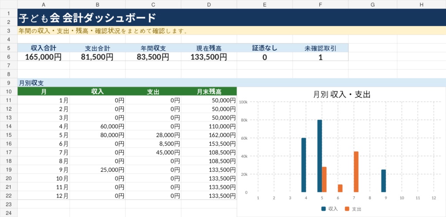The image size is (446, 217).
Task: Select the 8,500円 expense cell for 6月
Action: [x=153, y=144]
